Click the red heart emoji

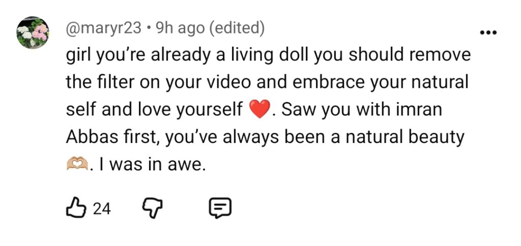[260, 110]
